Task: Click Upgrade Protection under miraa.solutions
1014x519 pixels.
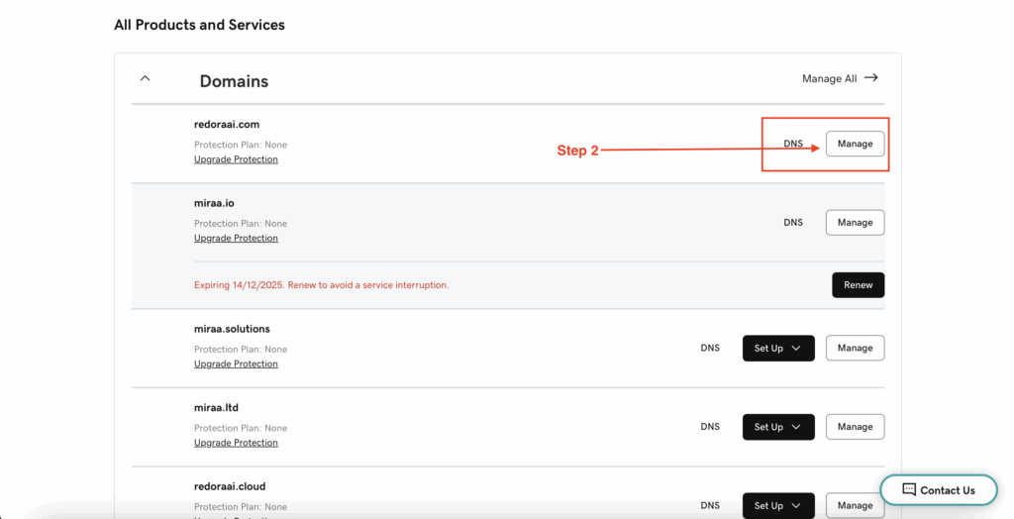Action: tap(236, 364)
